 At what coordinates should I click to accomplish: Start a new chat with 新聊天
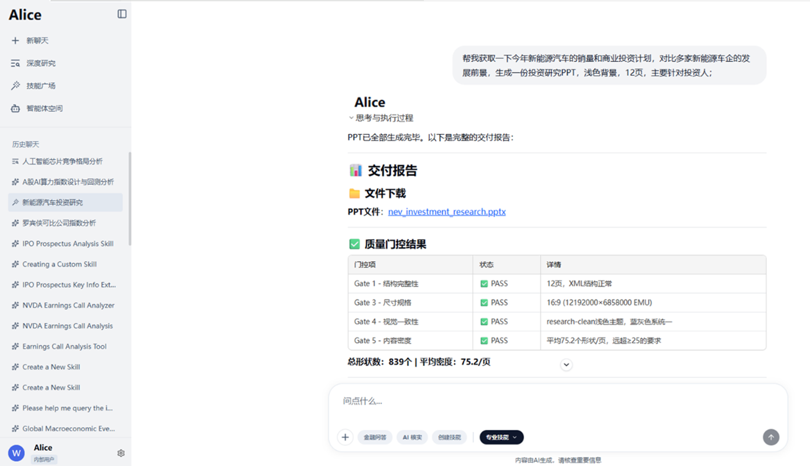point(37,41)
